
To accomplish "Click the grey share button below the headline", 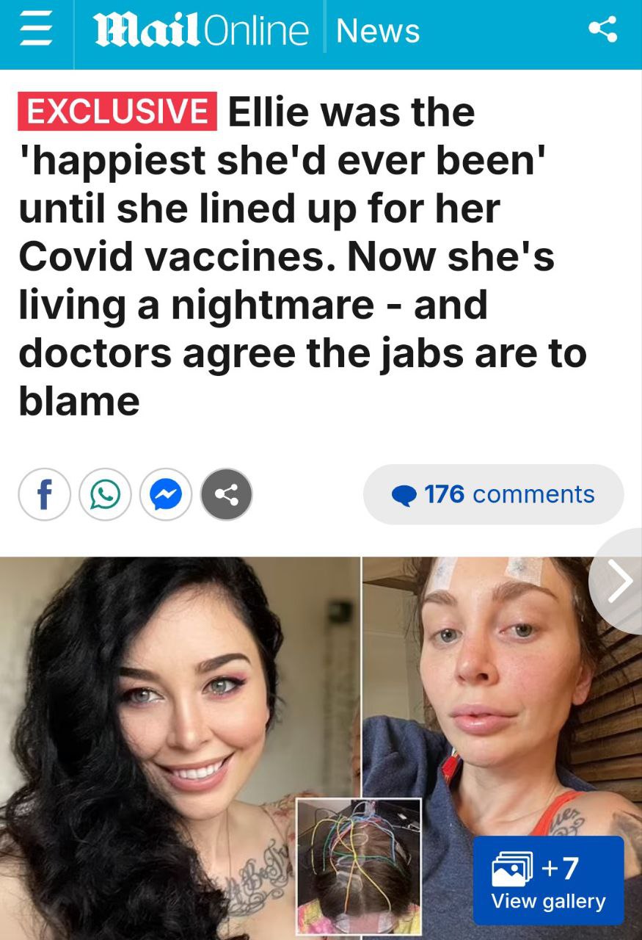I will coord(226,495).
